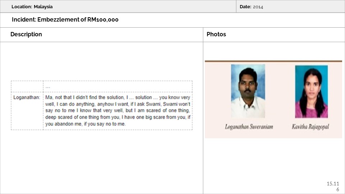The image size is (345, 194).
Task: Click the year 2014 in the header
Action: (258, 6)
